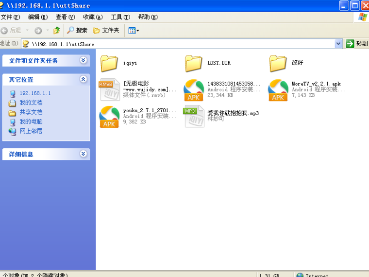The image size is (369, 277).
Task: Click the address bar path field
Action: click(x=184, y=44)
